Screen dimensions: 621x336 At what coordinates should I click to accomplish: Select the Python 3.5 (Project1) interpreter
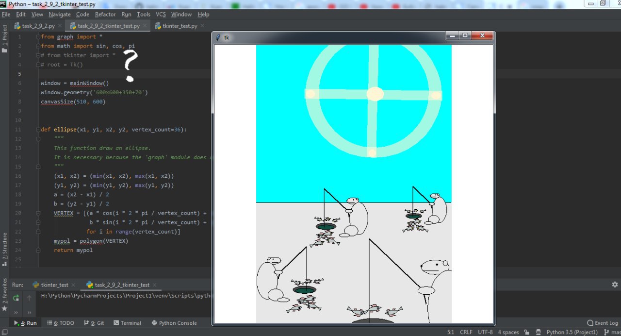(572, 332)
